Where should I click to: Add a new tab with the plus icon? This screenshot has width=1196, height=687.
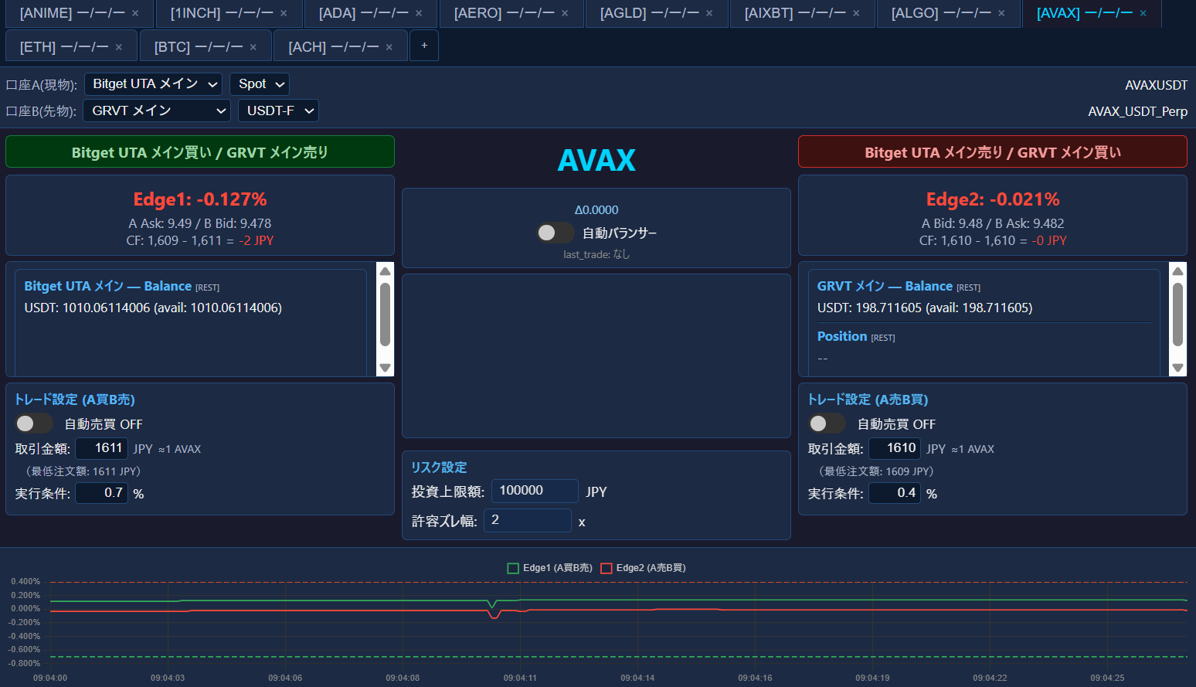[x=424, y=46]
